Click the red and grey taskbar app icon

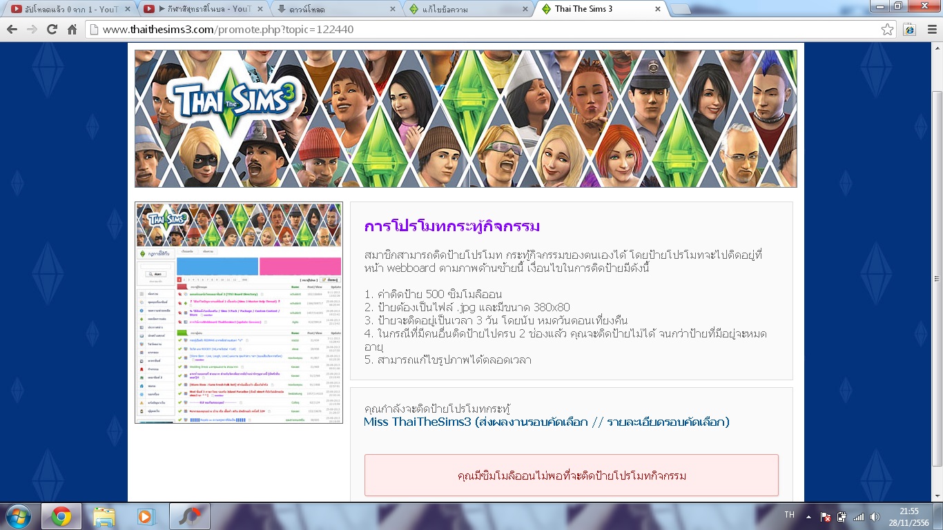pyautogui.click(x=188, y=516)
